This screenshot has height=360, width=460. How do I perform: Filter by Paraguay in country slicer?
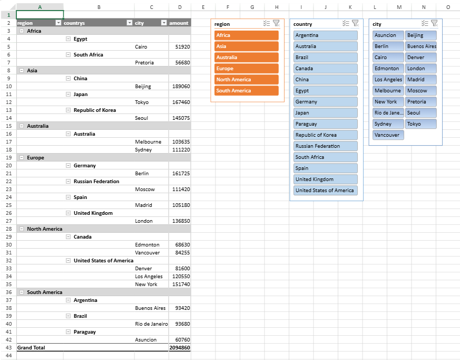pyautogui.click(x=325, y=124)
